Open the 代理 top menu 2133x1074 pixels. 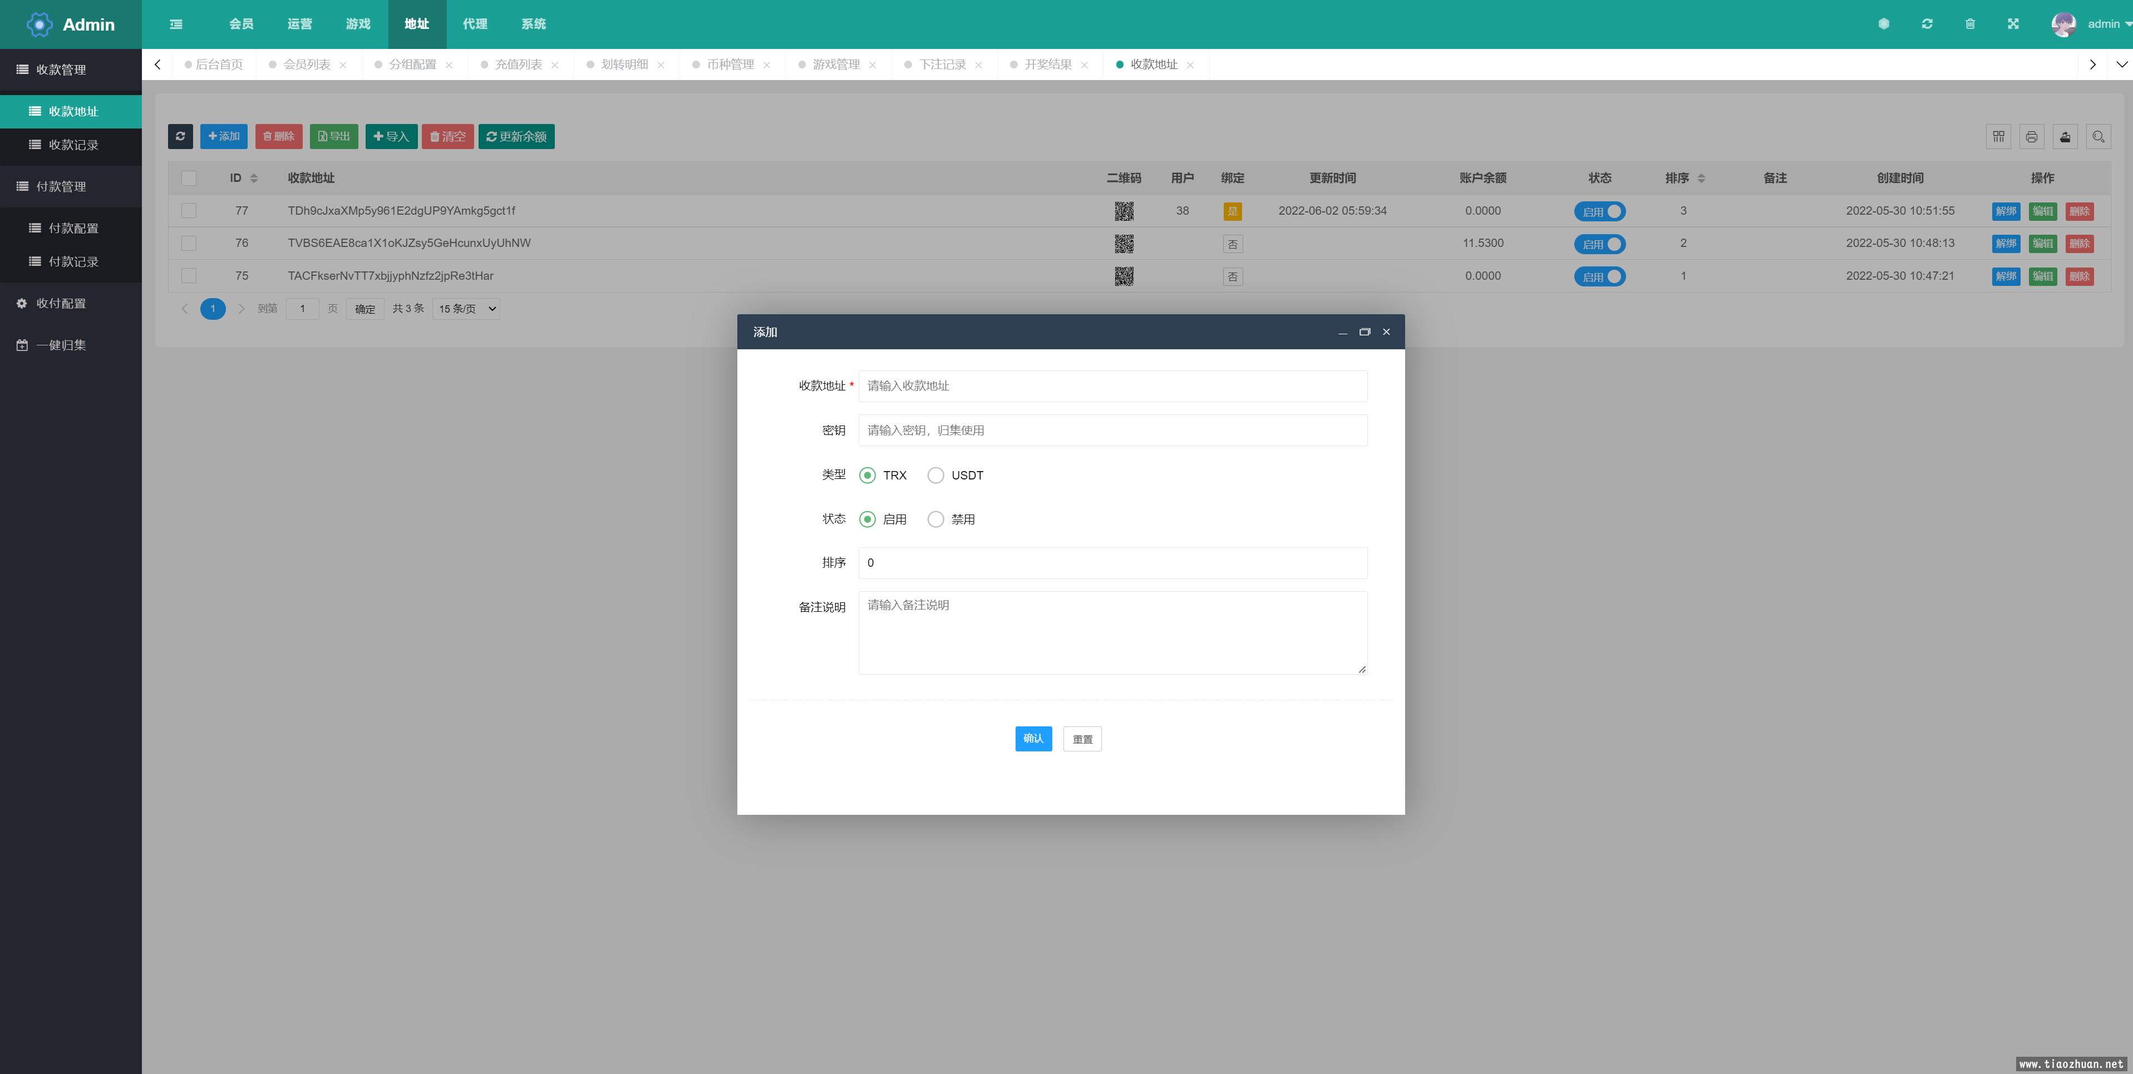[x=475, y=24]
